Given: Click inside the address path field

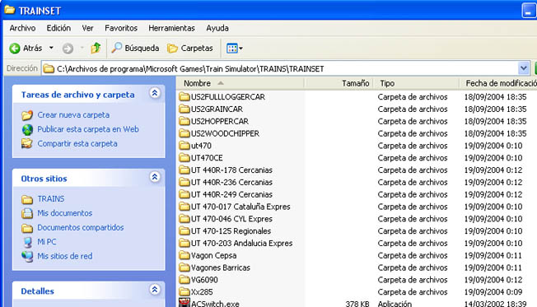Looking at the screenshot, I should [x=280, y=68].
